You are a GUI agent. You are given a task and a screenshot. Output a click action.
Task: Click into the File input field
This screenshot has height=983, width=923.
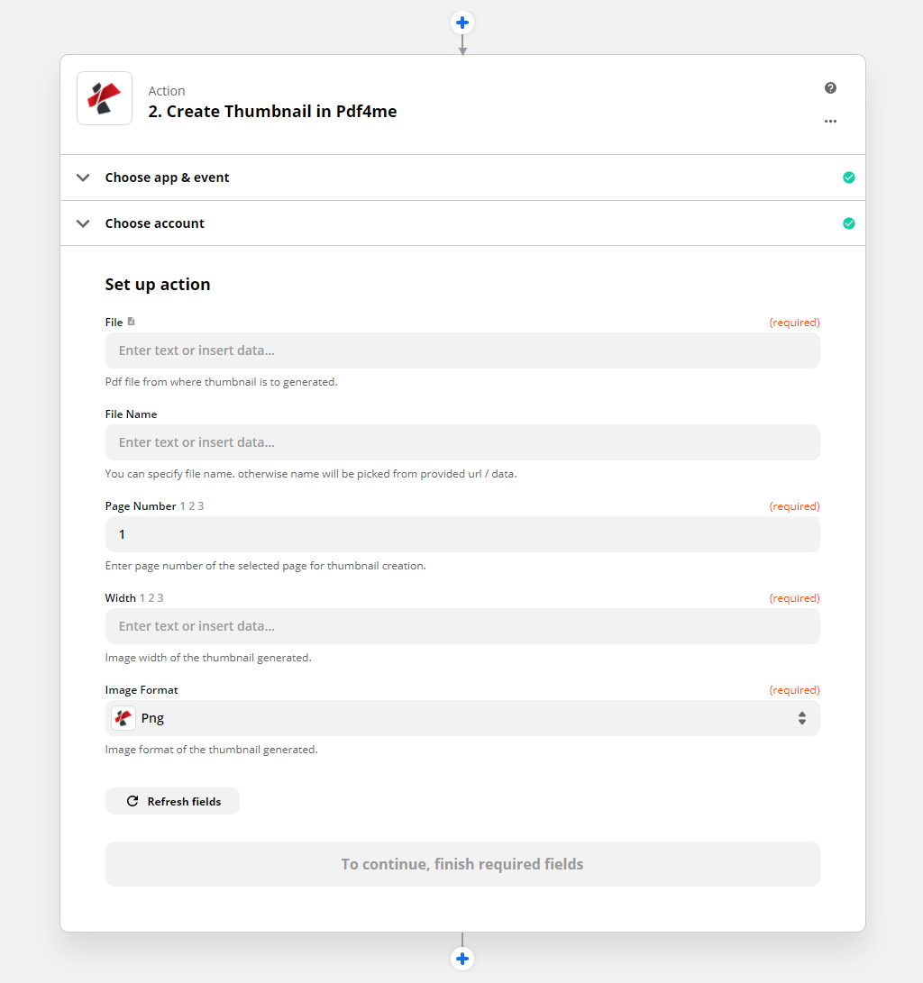tap(462, 350)
